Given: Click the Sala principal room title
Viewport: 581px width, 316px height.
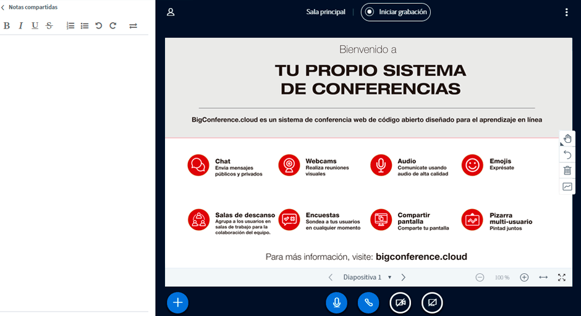Looking at the screenshot, I should coord(326,12).
